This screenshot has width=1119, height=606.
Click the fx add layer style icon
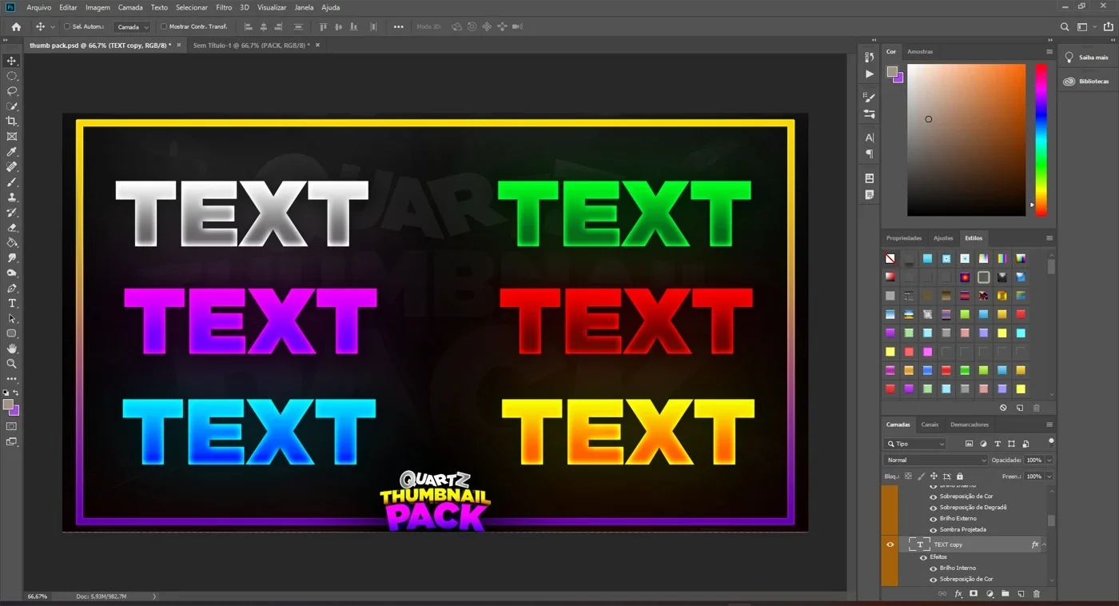coord(958,594)
